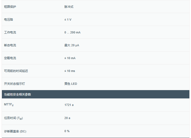Viewport: 191px width, 138px height.
Task: Click the 开关状态指示灯 label
Action: pyautogui.click(x=14, y=84)
